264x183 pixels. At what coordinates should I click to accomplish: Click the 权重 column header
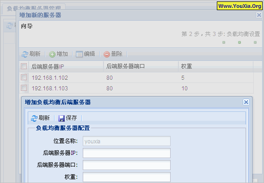click(x=215, y=66)
